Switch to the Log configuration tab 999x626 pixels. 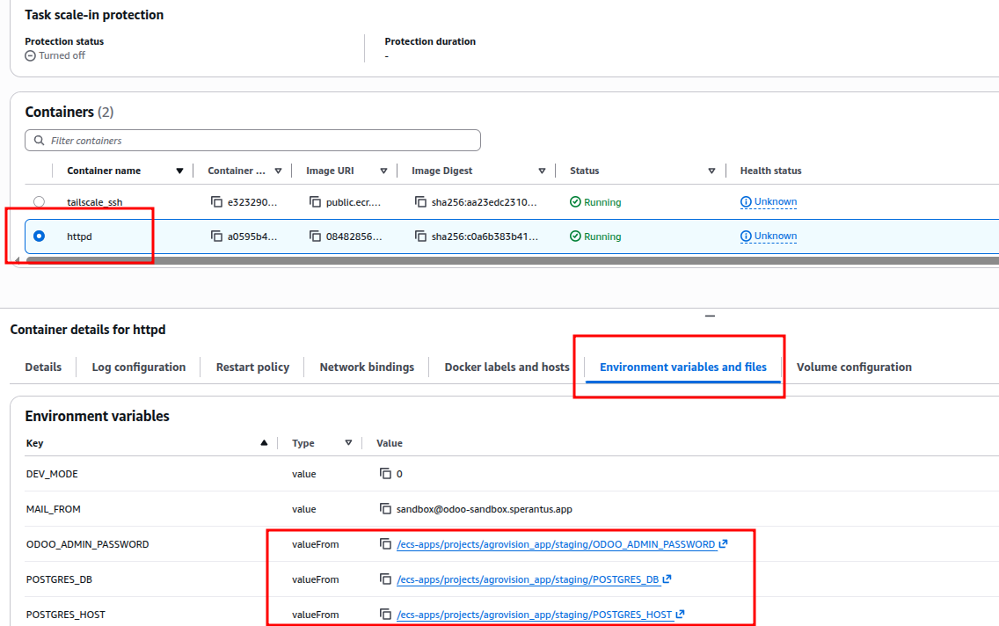(139, 368)
